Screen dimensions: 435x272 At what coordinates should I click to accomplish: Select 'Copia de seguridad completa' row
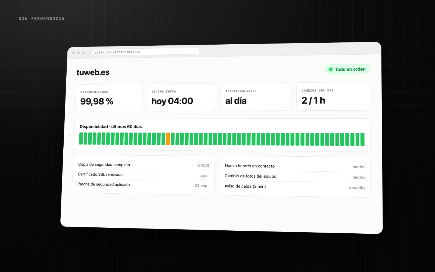pyautogui.click(x=144, y=165)
